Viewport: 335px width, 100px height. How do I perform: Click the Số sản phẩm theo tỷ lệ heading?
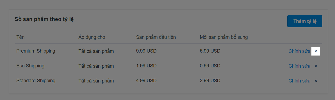coord(44,19)
